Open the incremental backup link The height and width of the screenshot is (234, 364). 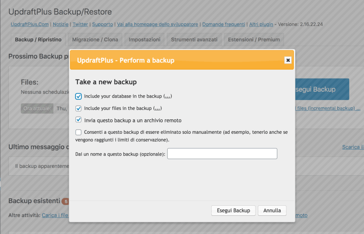pyautogui.click(x=327, y=108)
